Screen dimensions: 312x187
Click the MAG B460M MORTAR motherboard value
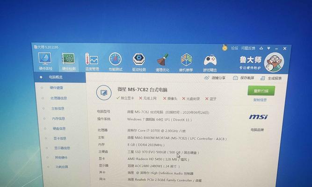[177, 138]
